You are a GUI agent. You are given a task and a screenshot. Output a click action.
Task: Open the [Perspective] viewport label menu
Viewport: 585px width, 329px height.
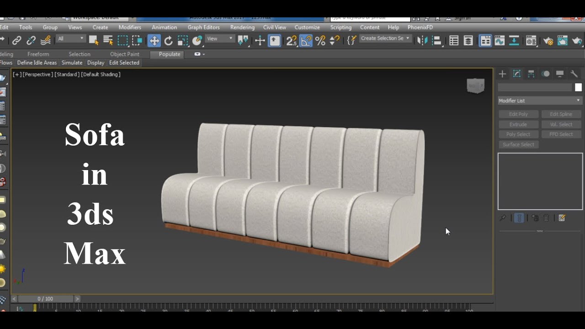38,74
